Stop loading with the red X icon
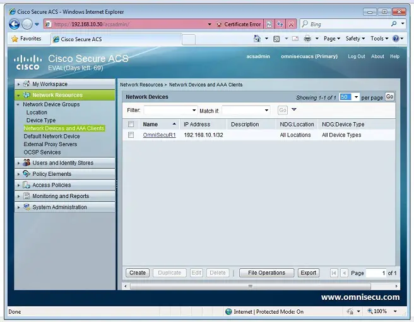Viewport: 414px width, 322px height. click(291, 24)
